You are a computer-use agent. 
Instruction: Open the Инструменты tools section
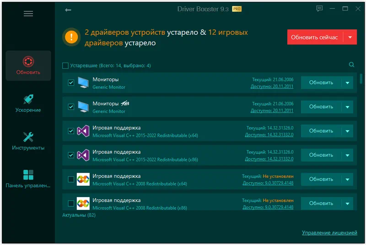point(28,141)
